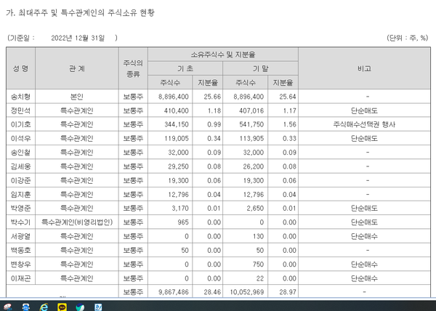436x311 pixels.
Task: Click the 성 명 column header
Action: 20,68
